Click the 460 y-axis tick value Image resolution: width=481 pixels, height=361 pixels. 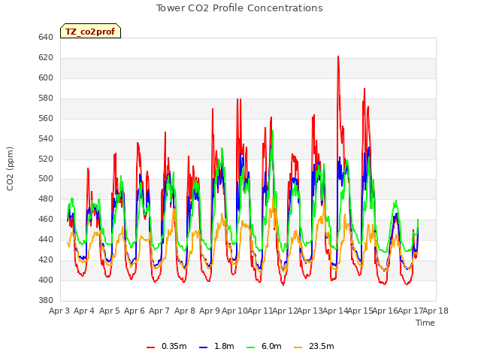[46, 219]
